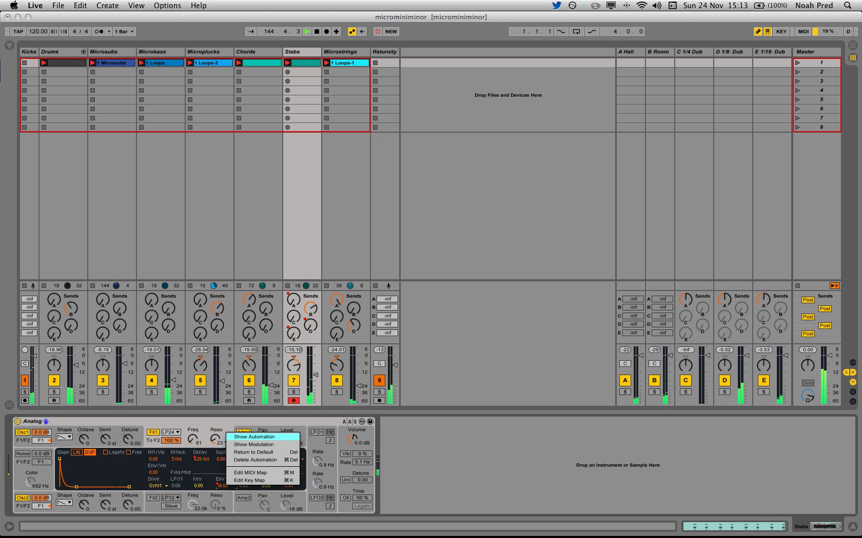Select the Session view selector icon
This screenshot has width=862, height=538.
(853, 58)
